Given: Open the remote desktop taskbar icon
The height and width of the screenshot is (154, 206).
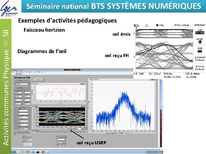Looking at the screenshot, I should pyautogui.click(x=33, y=152).
